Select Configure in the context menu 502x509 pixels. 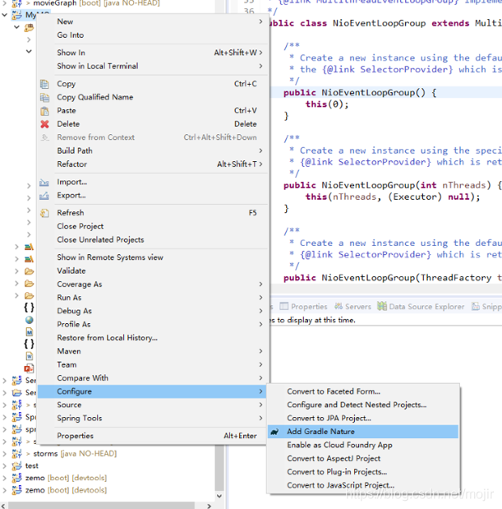pyautogui.click(x=153, y=391)
